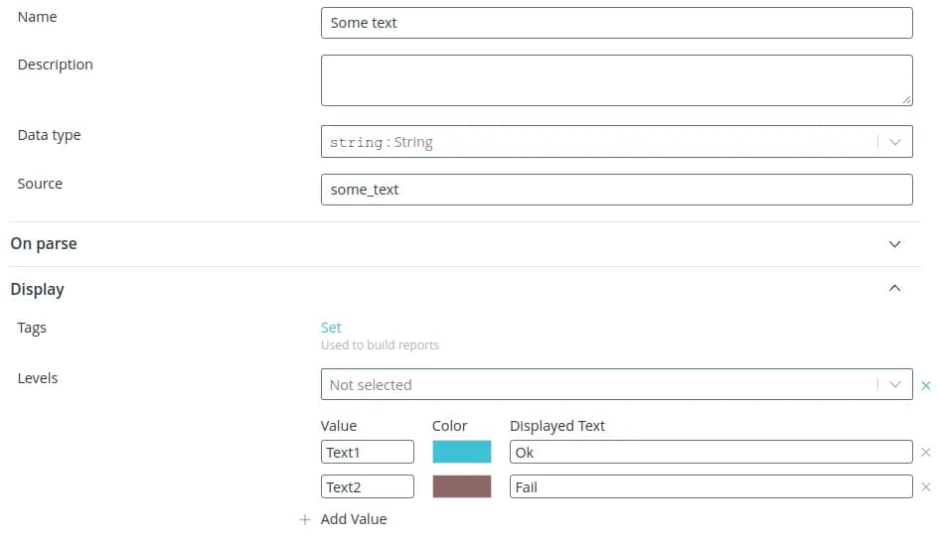Screen dimensions: 939x545
Task: Click the Description field resize handle
Action: coord(907,100)
